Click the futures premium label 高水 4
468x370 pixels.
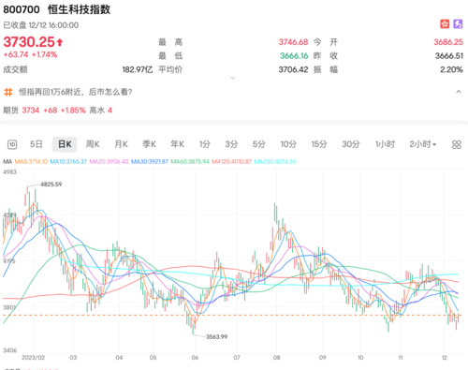point(100,111)
